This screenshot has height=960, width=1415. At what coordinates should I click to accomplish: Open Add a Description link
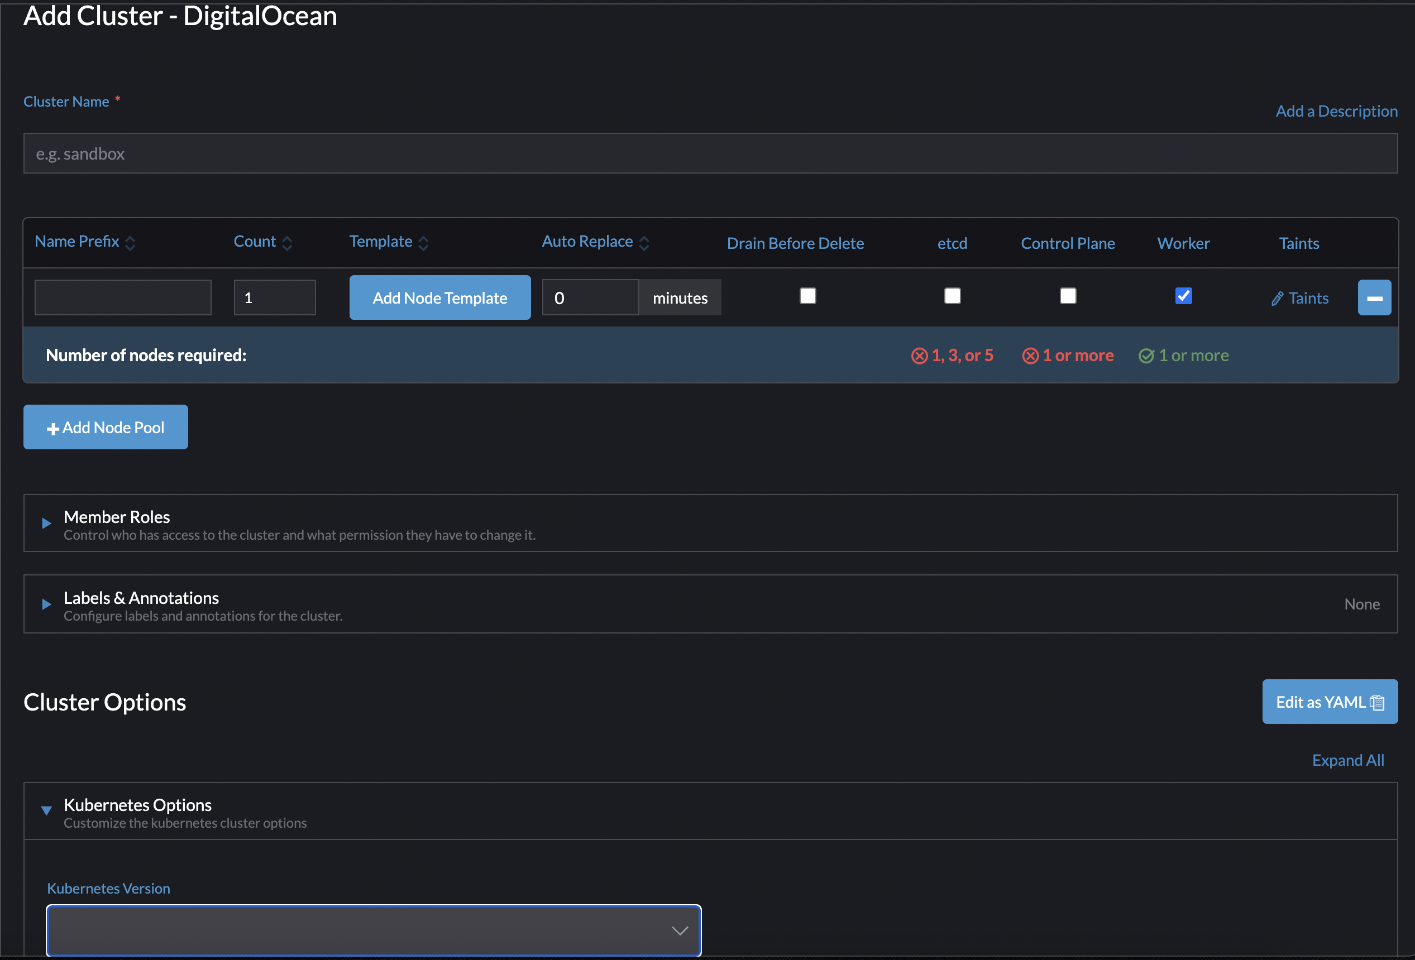[x=1336, y=111]
